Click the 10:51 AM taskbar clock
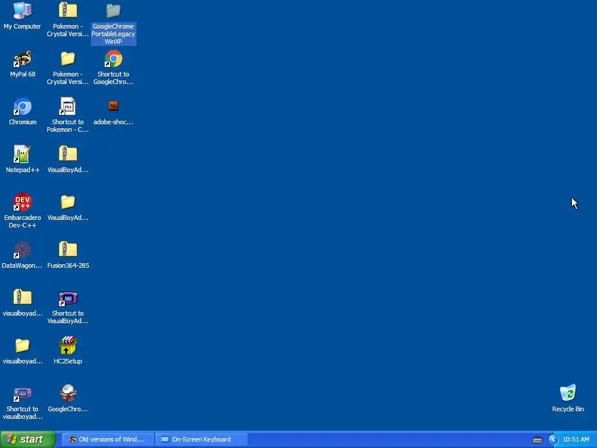The width and height of the screenshot is (597, 448). (x=575, y=439)
